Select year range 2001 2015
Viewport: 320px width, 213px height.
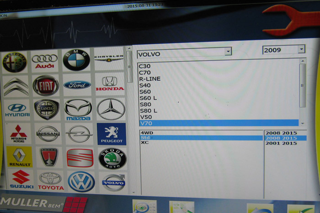coord(281,143)
